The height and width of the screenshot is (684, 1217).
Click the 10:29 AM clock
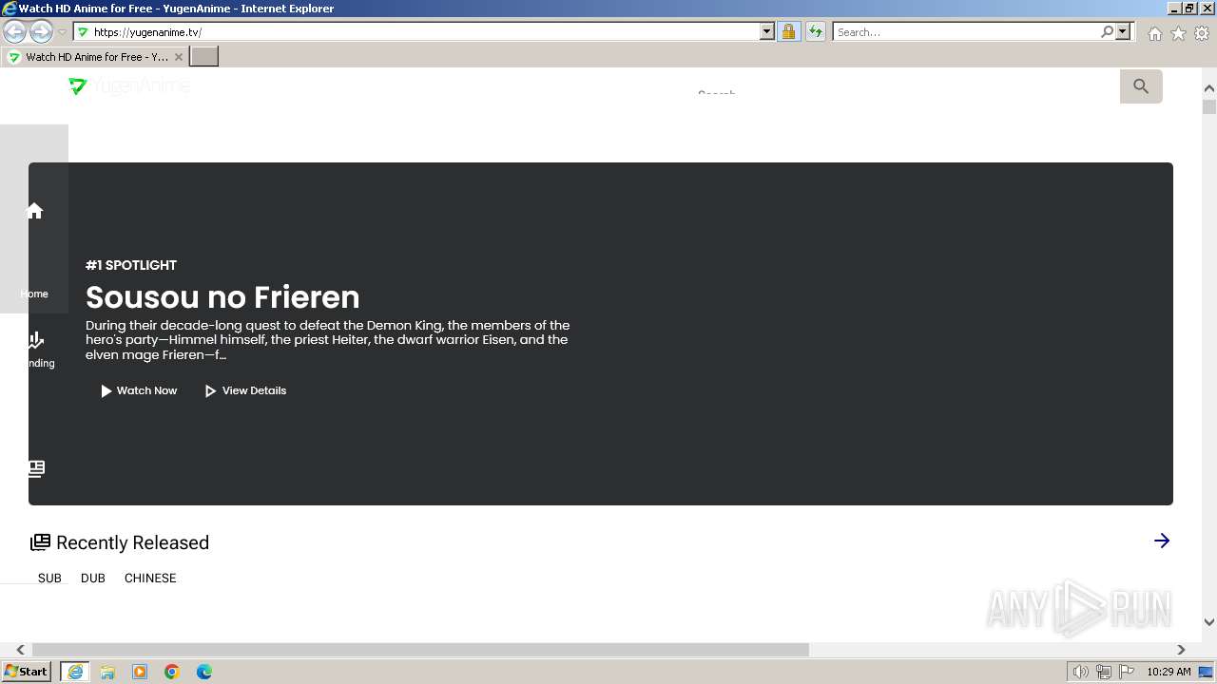coord(1169,672)
